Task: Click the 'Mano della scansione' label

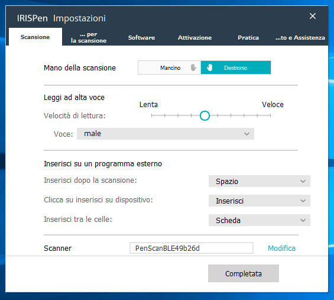Action: coord(80,68)
